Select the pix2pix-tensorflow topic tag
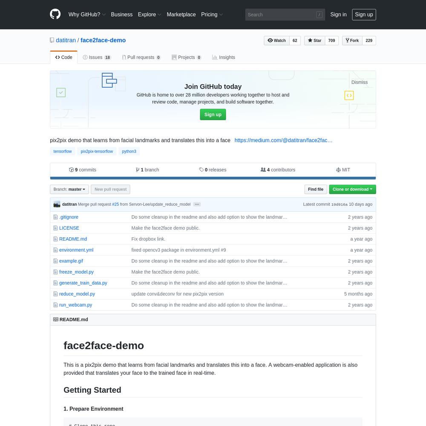 (x=97, y=151)
